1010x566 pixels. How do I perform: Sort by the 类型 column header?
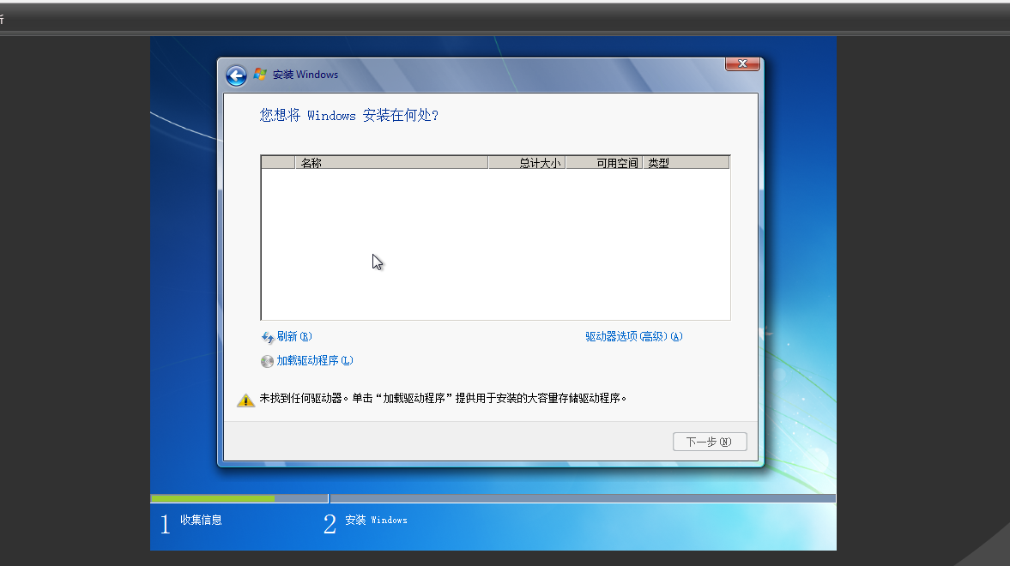point(686,163)
